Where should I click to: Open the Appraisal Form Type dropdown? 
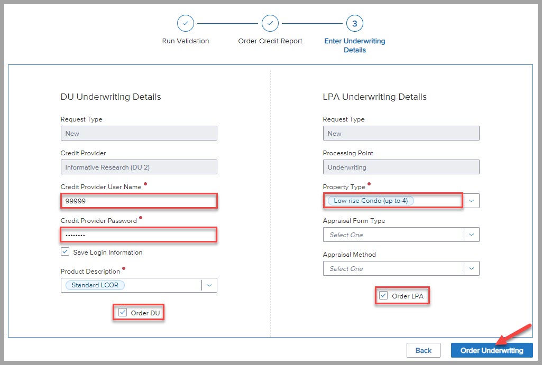401,235
